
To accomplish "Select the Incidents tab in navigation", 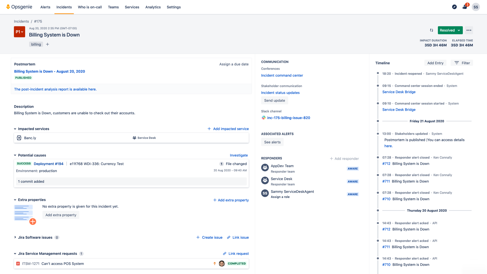I will click(x=64, y=7).
